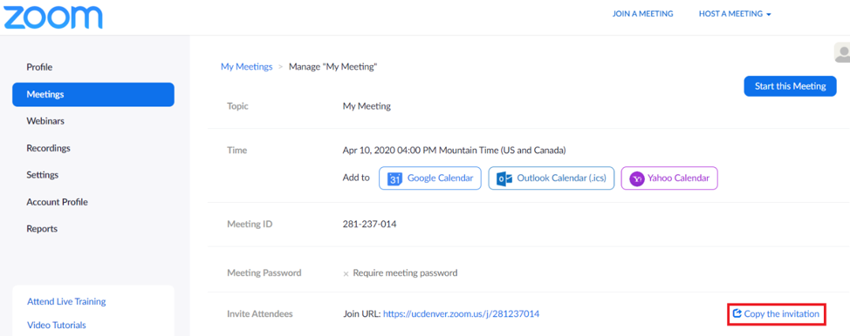Click Copy the invitation link
850x336 pixels.
click(776, 314)
